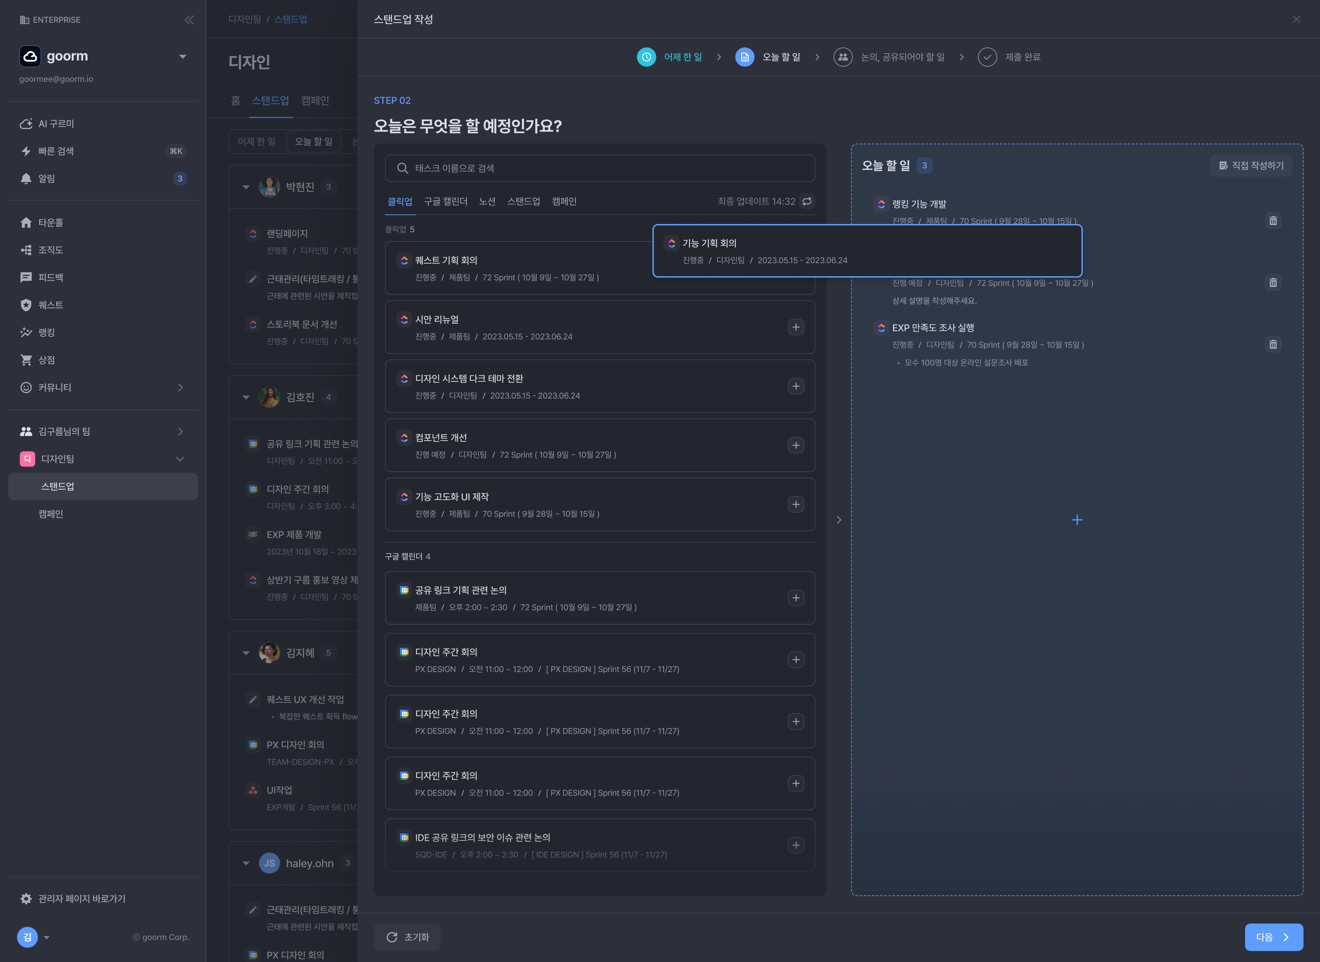Collapse 디자인팀 section in sidebar

click(180, 459)
